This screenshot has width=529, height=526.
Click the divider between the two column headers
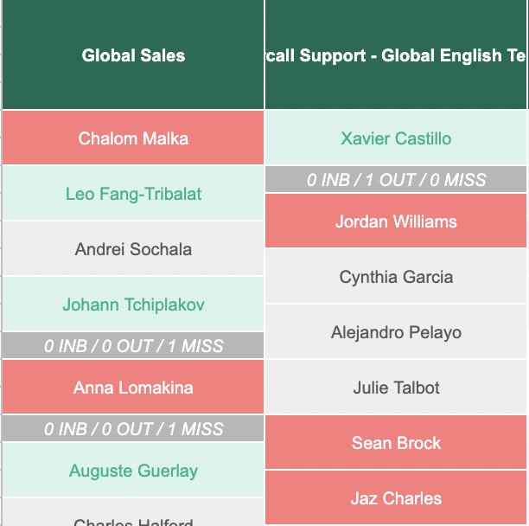coord(264,55)
